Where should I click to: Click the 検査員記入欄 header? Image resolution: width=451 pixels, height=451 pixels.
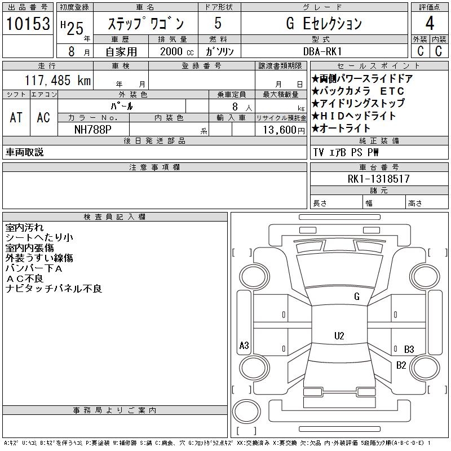tap(115, 216)
